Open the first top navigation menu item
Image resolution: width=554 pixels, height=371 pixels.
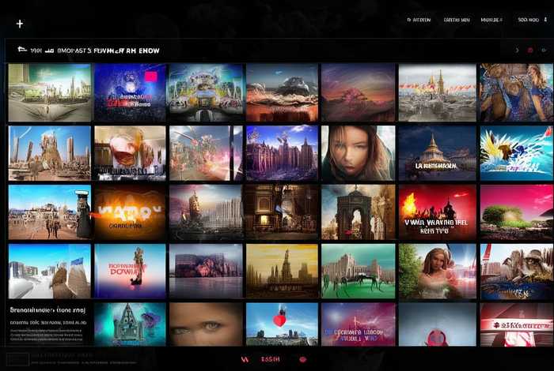tap(419, 20)
